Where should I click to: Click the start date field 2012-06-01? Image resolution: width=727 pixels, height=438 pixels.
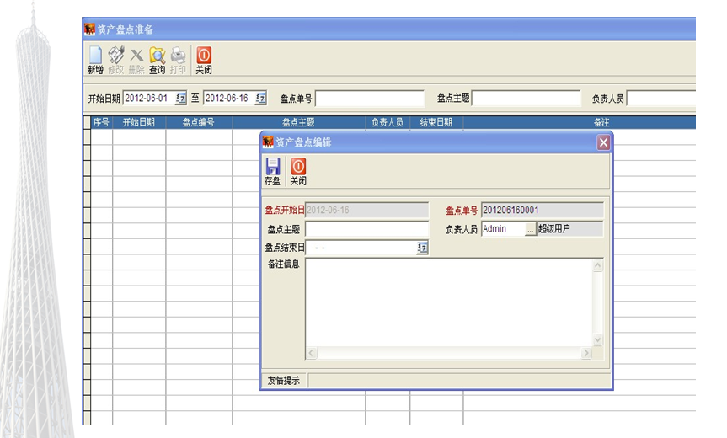[x=149, y=99]
